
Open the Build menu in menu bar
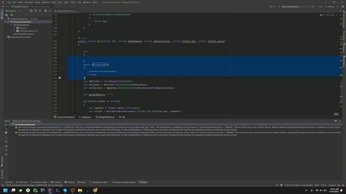pyautogui.click(x=54, y=2)
